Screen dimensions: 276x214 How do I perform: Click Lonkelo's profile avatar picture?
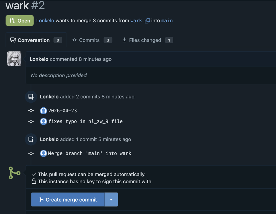tap(14, 59)
